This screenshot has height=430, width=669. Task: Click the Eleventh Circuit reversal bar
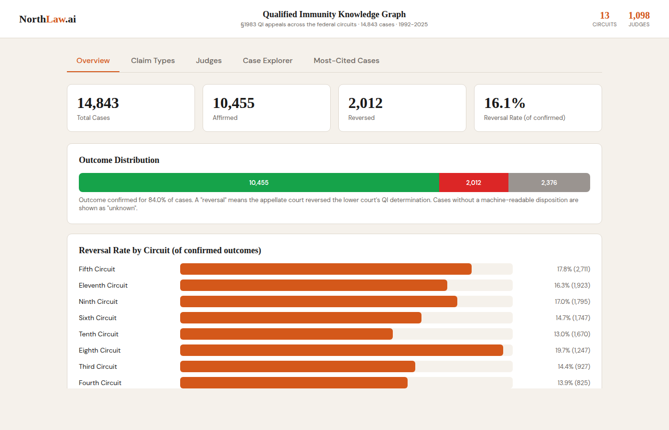tap(313, 285)
